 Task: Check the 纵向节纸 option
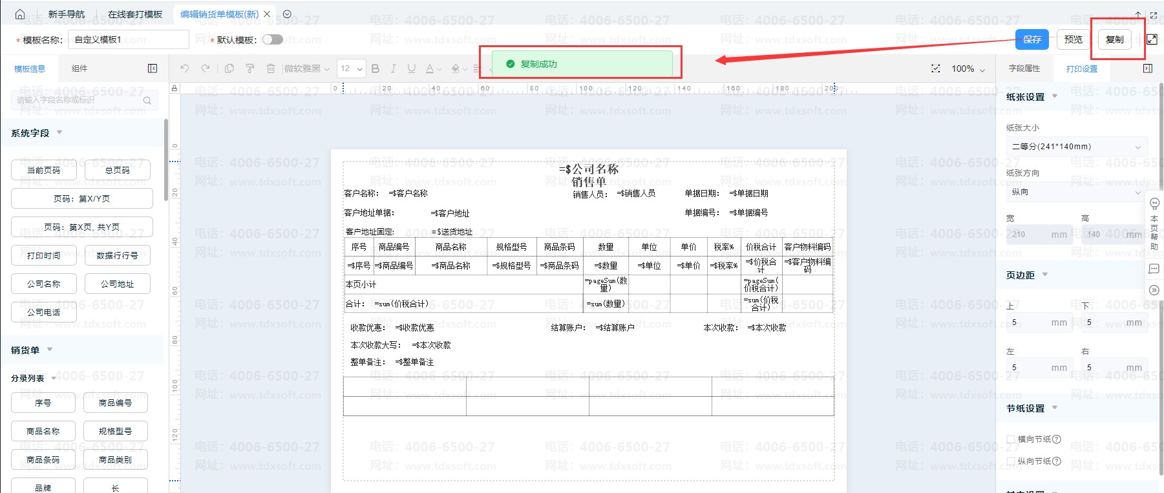[1011, 461]
